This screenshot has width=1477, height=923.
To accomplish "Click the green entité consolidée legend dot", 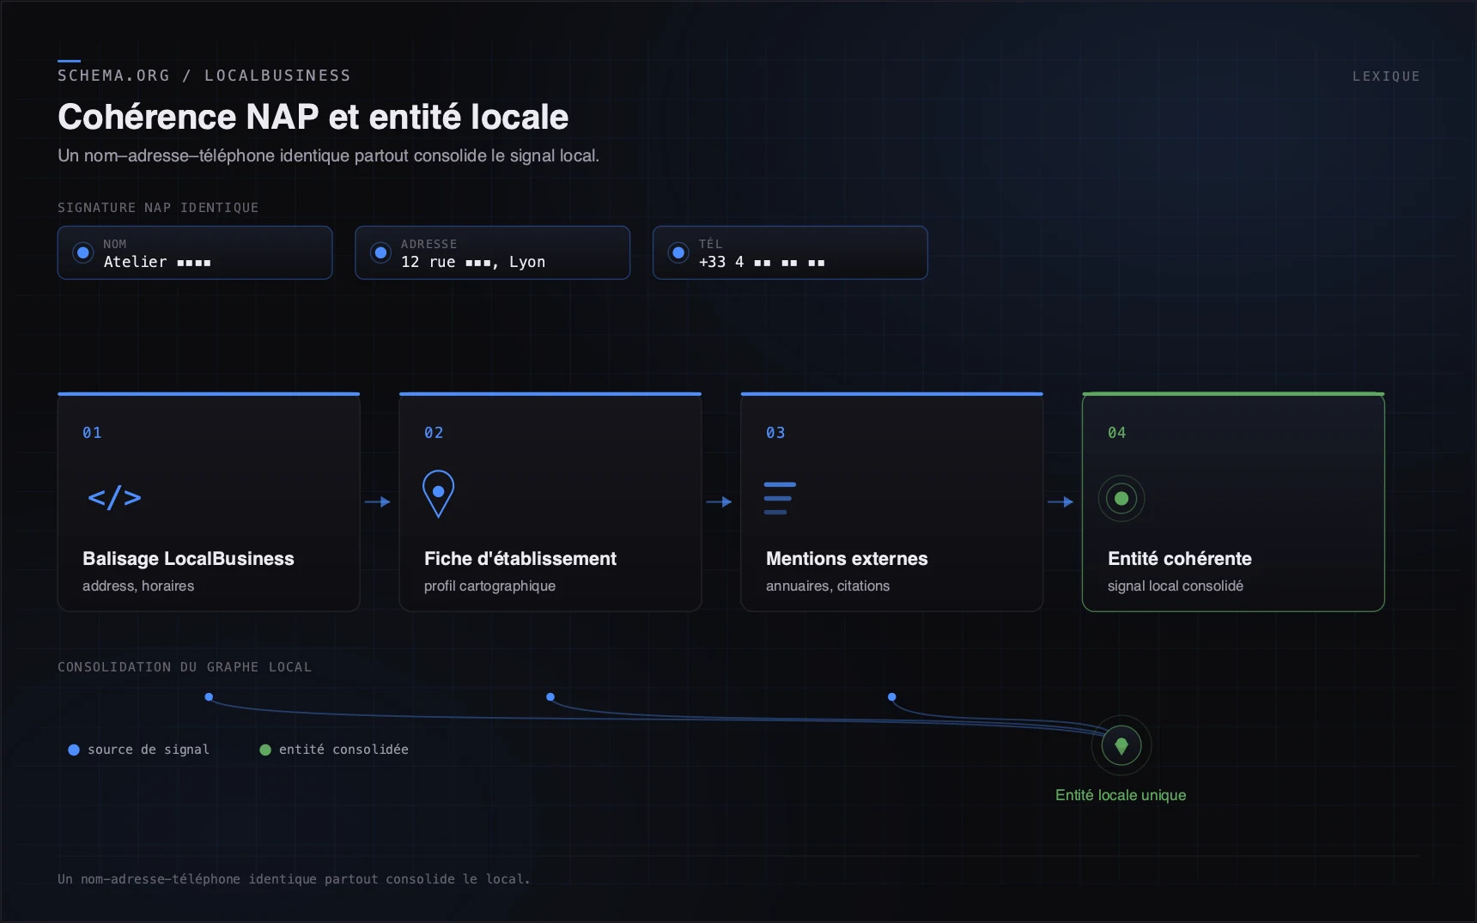I will (x=265, y=750).
